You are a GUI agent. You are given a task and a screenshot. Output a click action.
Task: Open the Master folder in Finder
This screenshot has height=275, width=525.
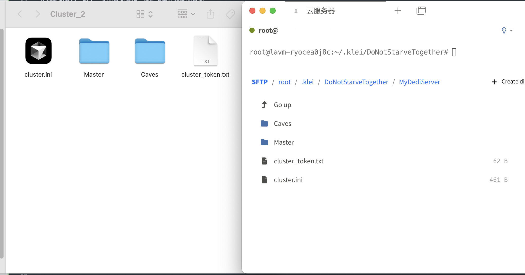pyautogui.click(x=94, y=51)
